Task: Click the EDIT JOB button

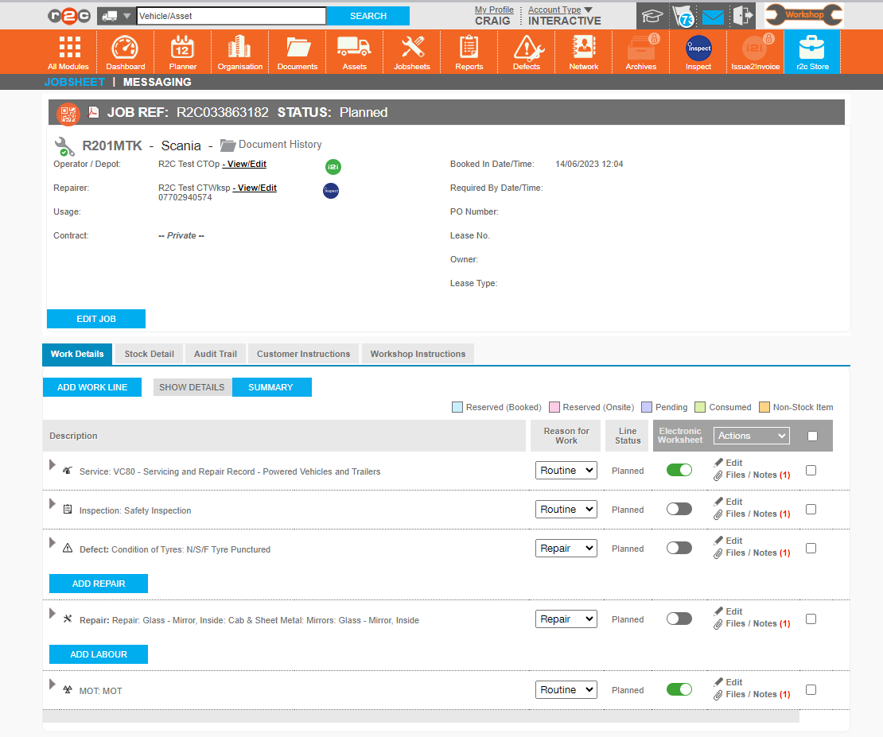Action: click(x=96, y=319)
